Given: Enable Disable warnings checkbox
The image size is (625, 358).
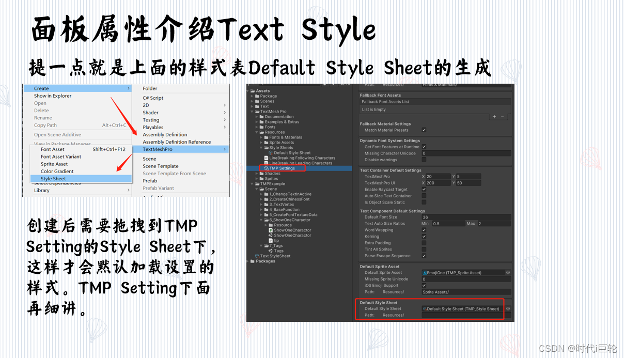Looking at the screenshot, I should click(424, 160).
